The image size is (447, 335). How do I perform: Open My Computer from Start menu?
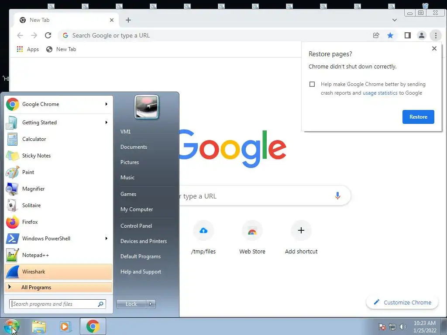point(137,209)
